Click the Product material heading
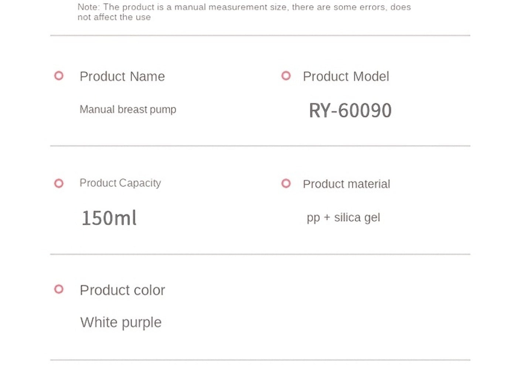 [347, 184]
